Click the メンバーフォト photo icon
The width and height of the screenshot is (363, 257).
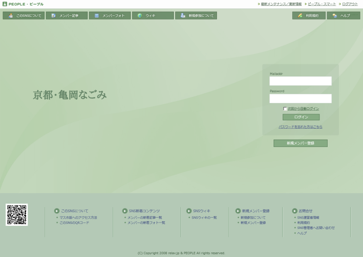pos(97,15)
